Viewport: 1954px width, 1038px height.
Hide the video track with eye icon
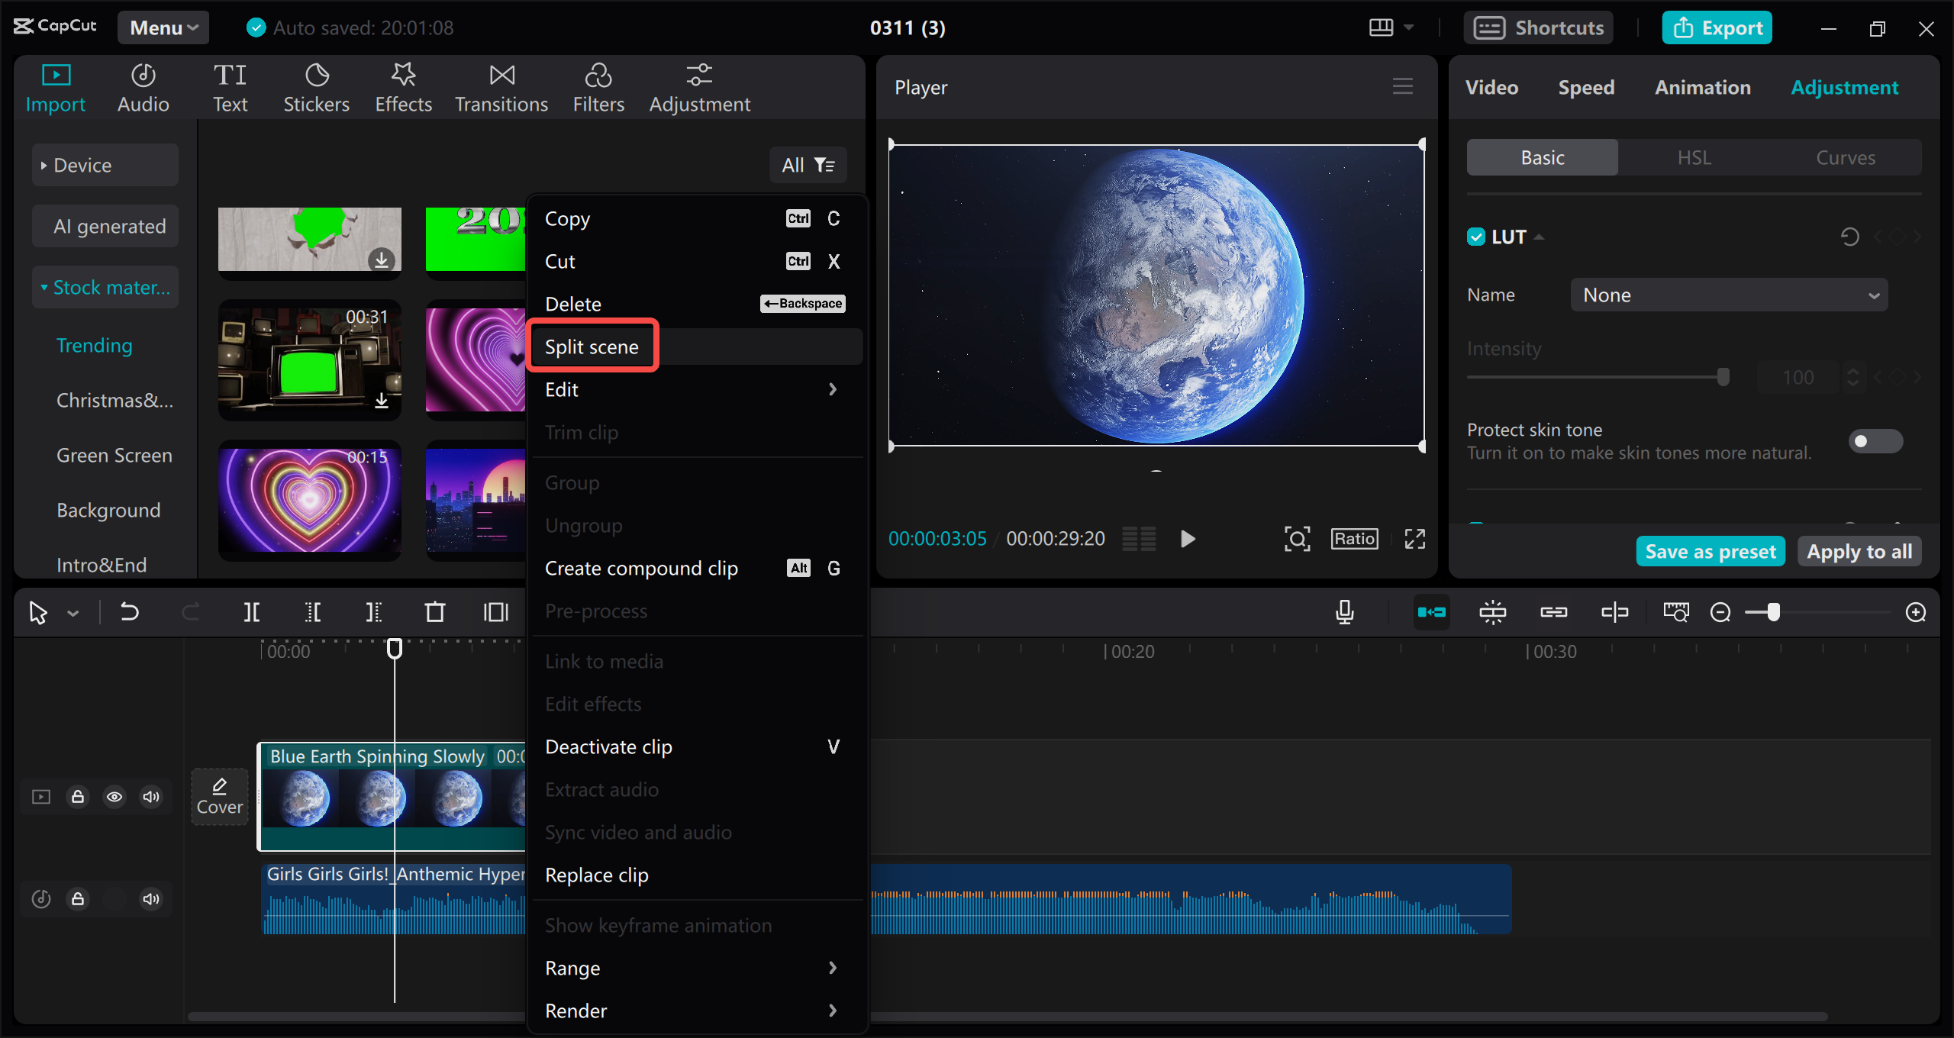coord(114,797)
